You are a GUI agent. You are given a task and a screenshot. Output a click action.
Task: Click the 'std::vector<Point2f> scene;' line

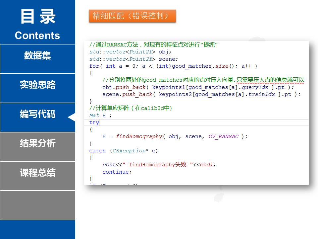pos(133,59)
